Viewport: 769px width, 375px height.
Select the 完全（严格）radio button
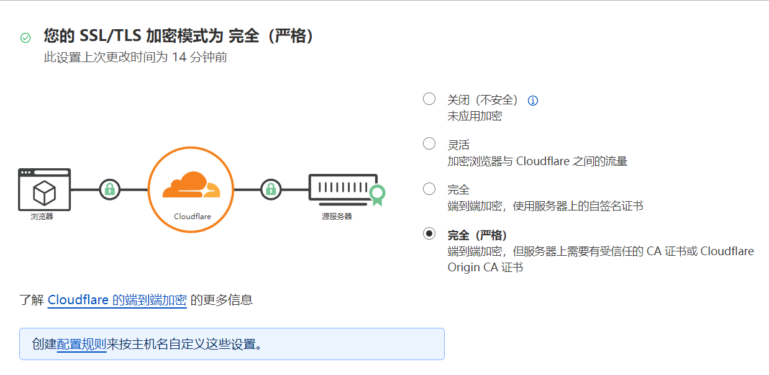click(x=429, y=234)
